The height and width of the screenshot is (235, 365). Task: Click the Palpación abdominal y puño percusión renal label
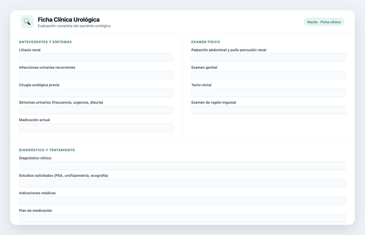[x=229, y=50]
